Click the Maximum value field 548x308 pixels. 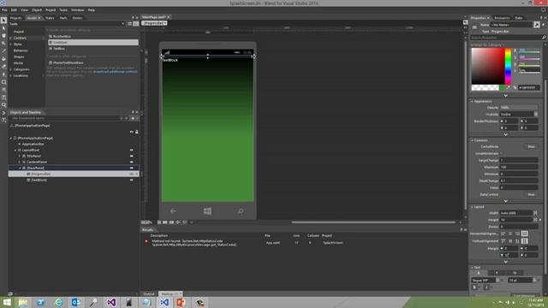pyautogui.click(x=519, y=168)
